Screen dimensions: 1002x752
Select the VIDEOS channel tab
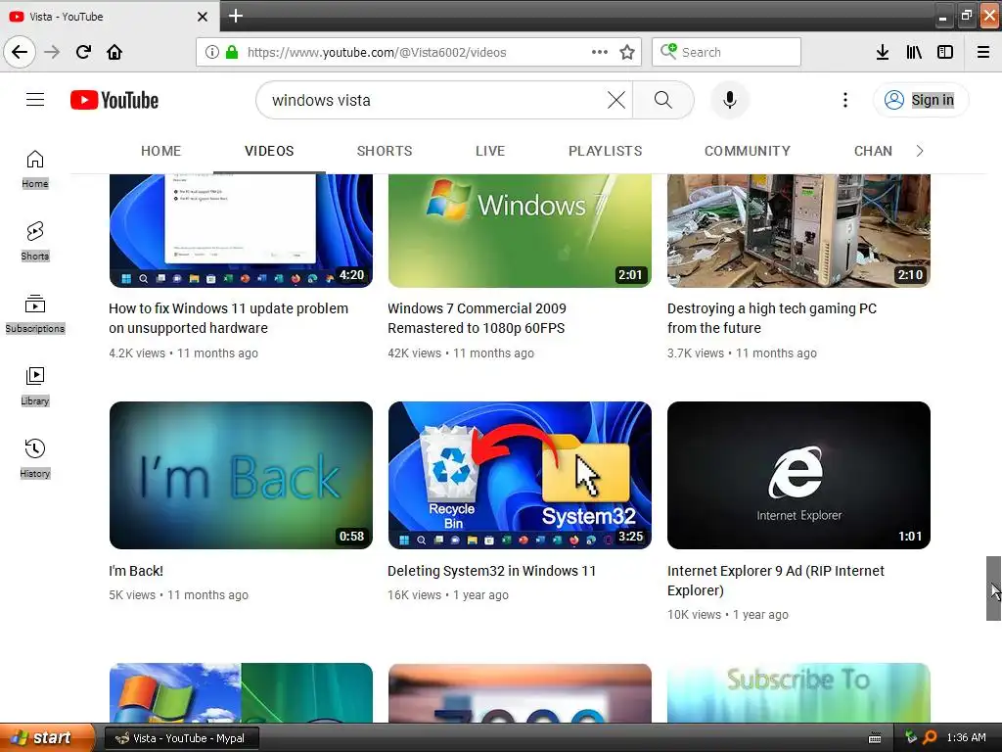point(269,151)
